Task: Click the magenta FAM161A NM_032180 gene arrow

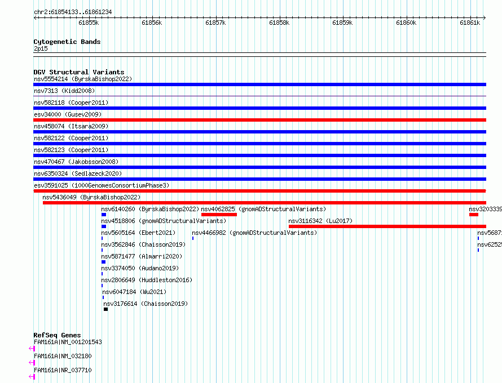Action: pos(32,363)
